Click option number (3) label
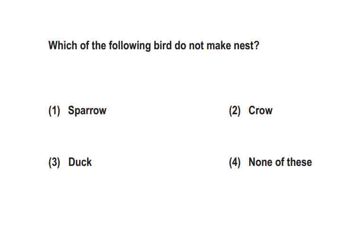The image size is (355, 237). (x=54, y=163)
